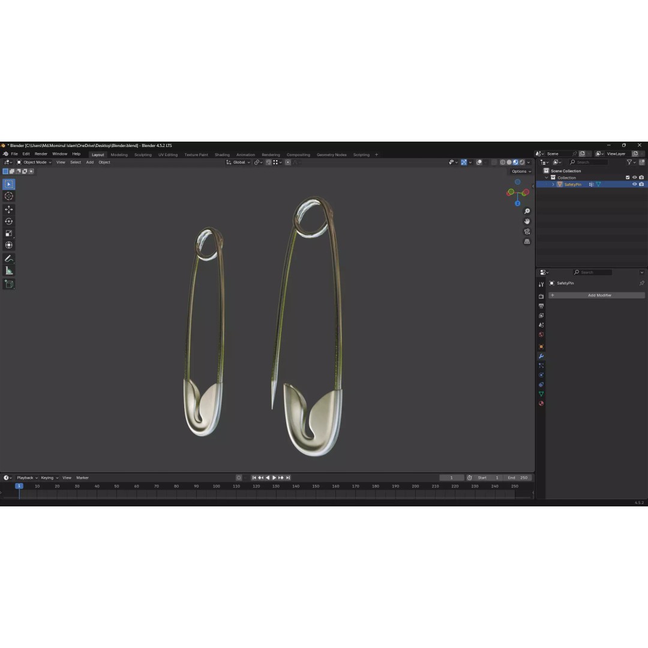This screenshot has height=648, width=648.
Task: Switch to the Modeling workspace tab
Action: click(119, 155)
